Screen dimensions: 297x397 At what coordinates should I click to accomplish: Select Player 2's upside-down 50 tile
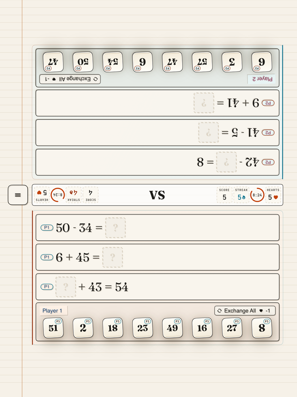[x=83, y=62]
